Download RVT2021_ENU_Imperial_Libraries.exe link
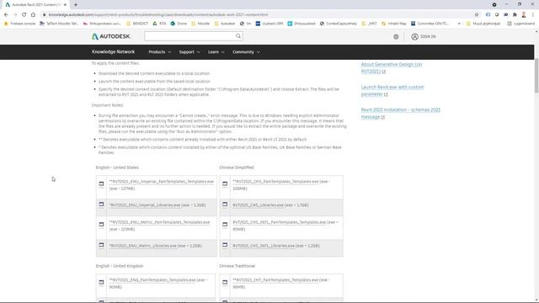539x303 pixels. (145, 205)
